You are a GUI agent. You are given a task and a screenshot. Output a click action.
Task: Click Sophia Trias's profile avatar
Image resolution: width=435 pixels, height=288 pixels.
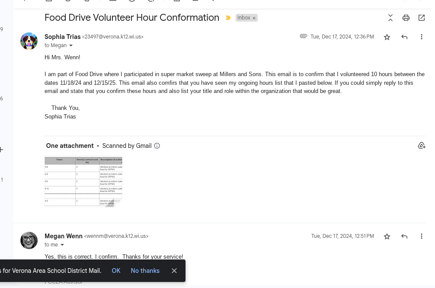coord(29,41)
